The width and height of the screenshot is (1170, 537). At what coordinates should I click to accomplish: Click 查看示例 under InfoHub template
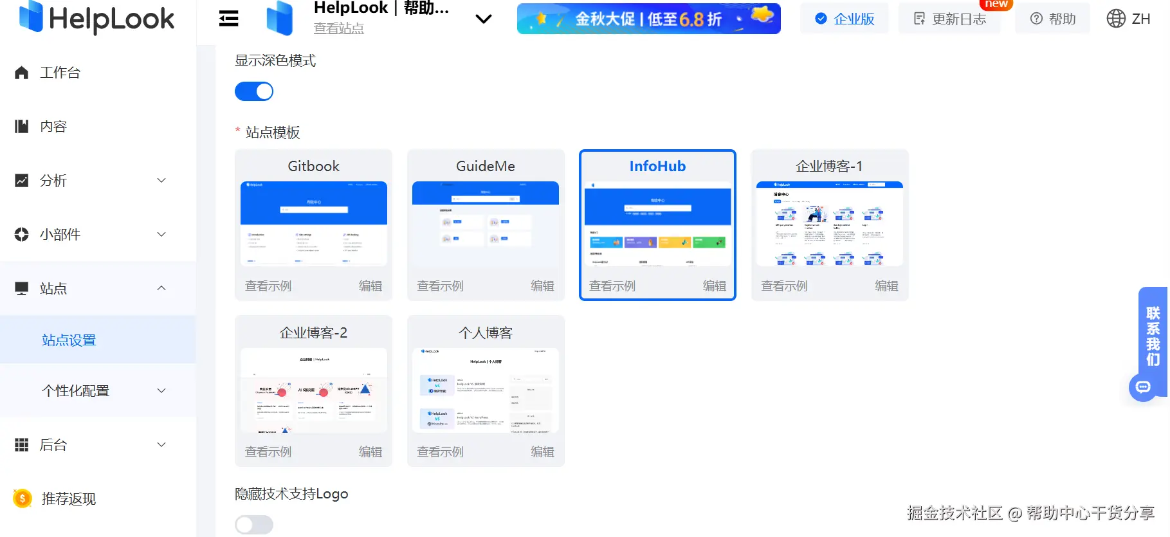pyautogui.click(x=612, y=286)
